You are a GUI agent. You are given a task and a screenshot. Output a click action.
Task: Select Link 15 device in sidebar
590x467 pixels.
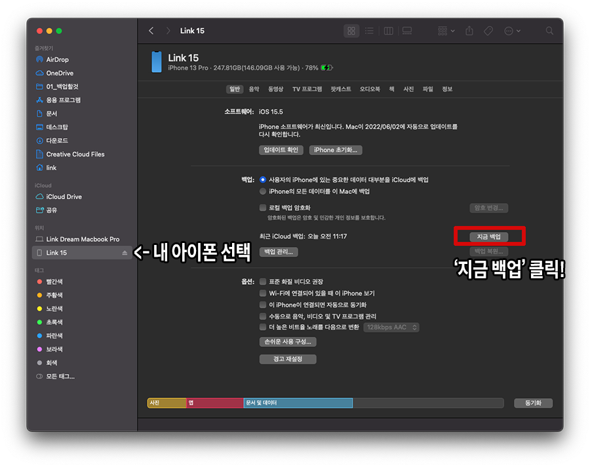pyautogui.click(x=82, y=253)
